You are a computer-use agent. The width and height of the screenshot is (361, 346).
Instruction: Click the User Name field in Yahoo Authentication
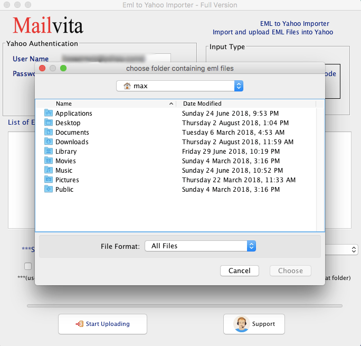pos(116,59)
